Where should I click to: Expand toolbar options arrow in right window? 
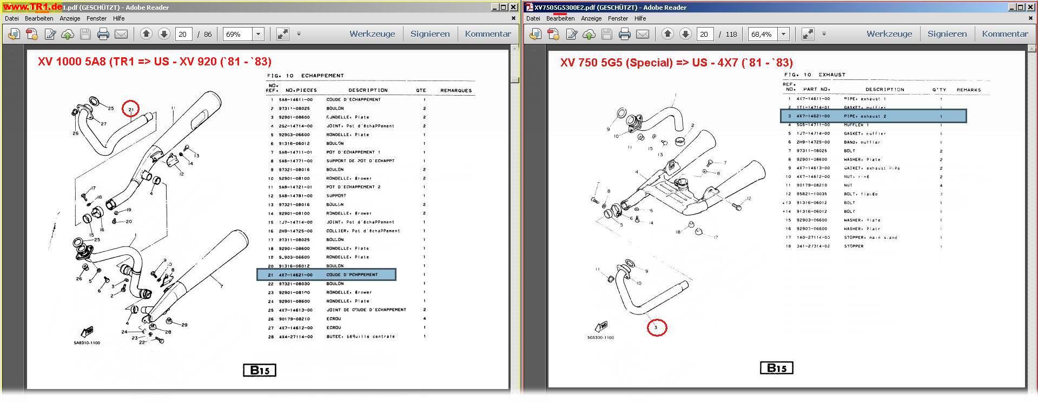(x=824, y=34)
